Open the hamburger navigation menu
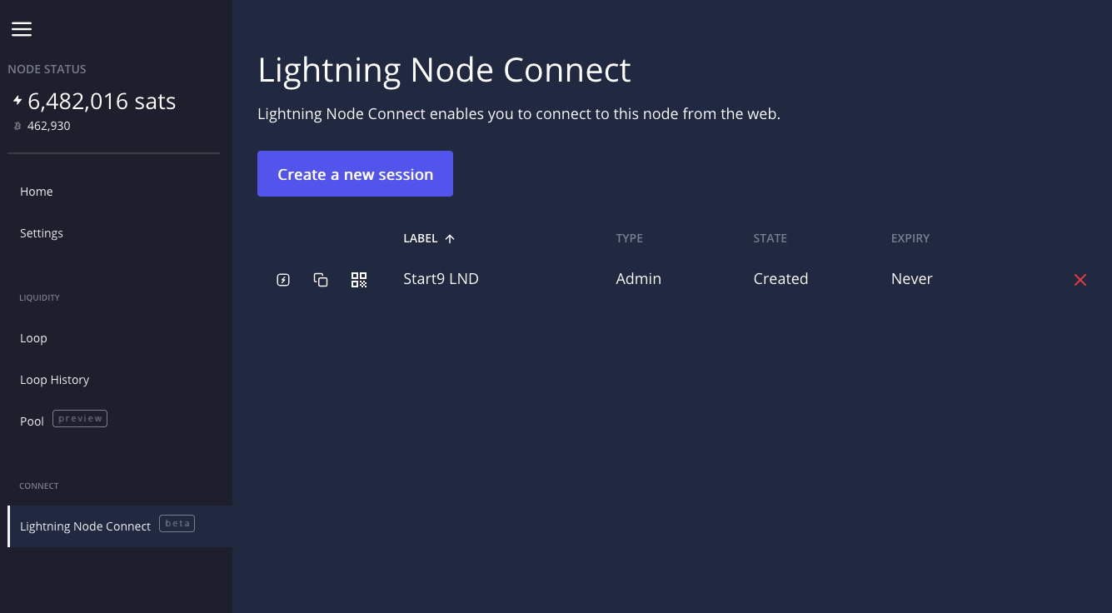 pos(22,29)
